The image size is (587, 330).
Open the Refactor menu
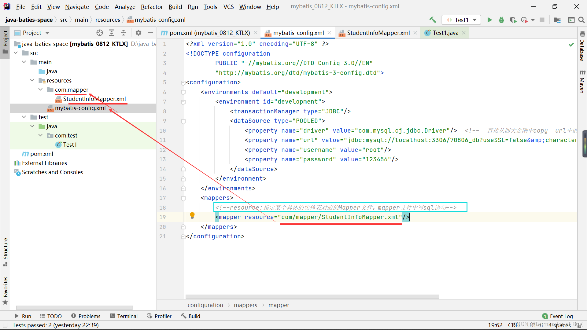152,6
